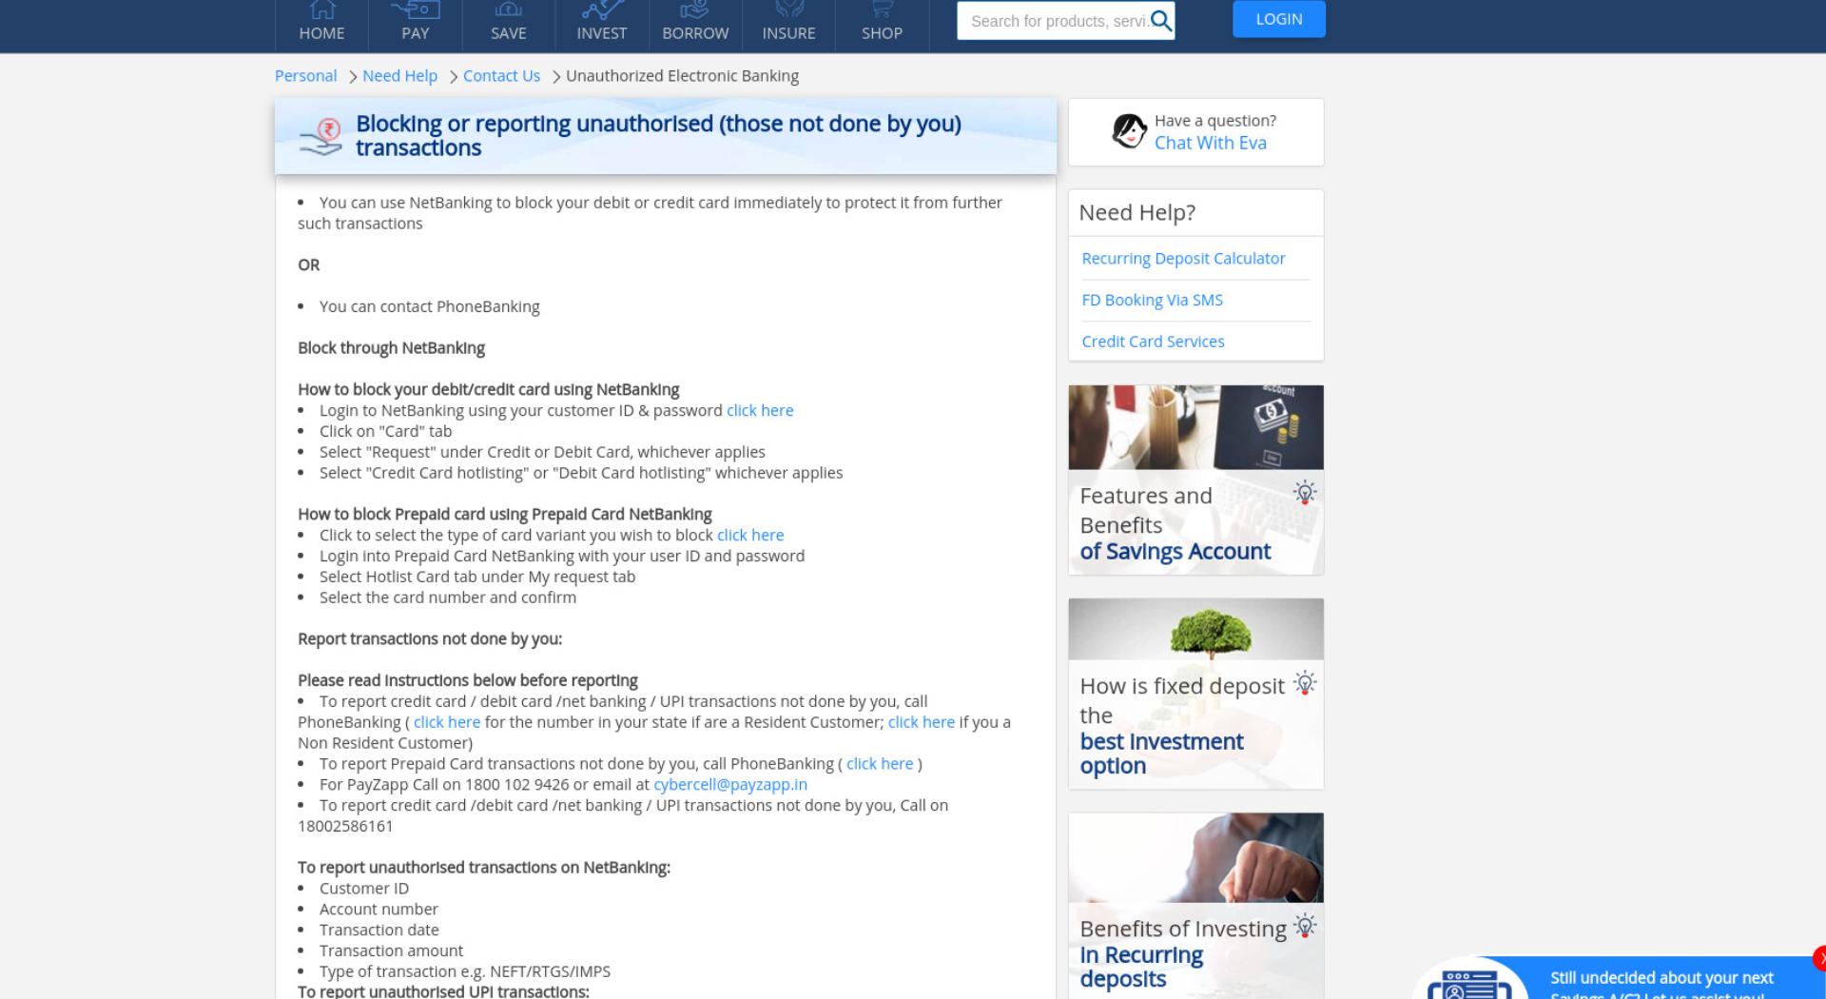Click the 'Still undecided about your next' banner text

tap(1661, 978)
